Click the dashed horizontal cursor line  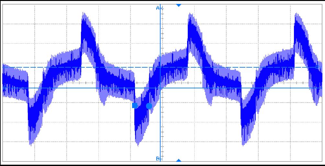[x=162, y=67]
